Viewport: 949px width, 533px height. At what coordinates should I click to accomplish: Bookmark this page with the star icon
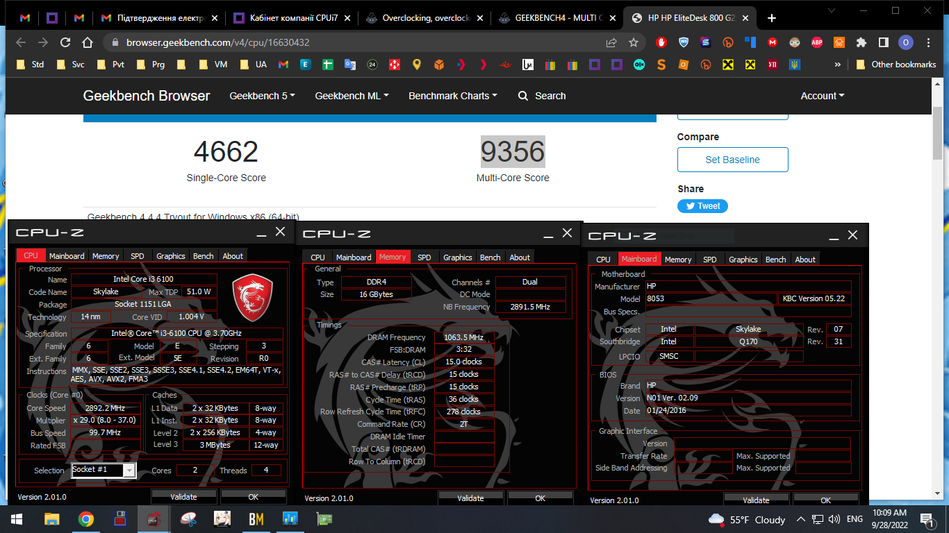[x=634, y=42]
